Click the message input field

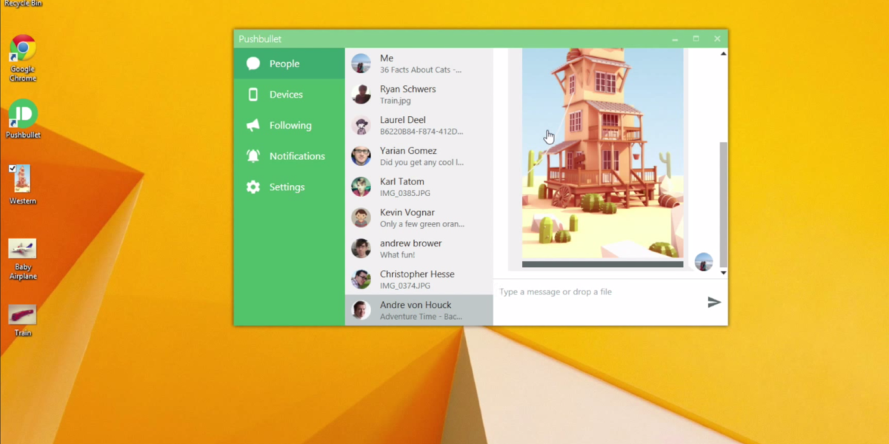pos(599,292)
